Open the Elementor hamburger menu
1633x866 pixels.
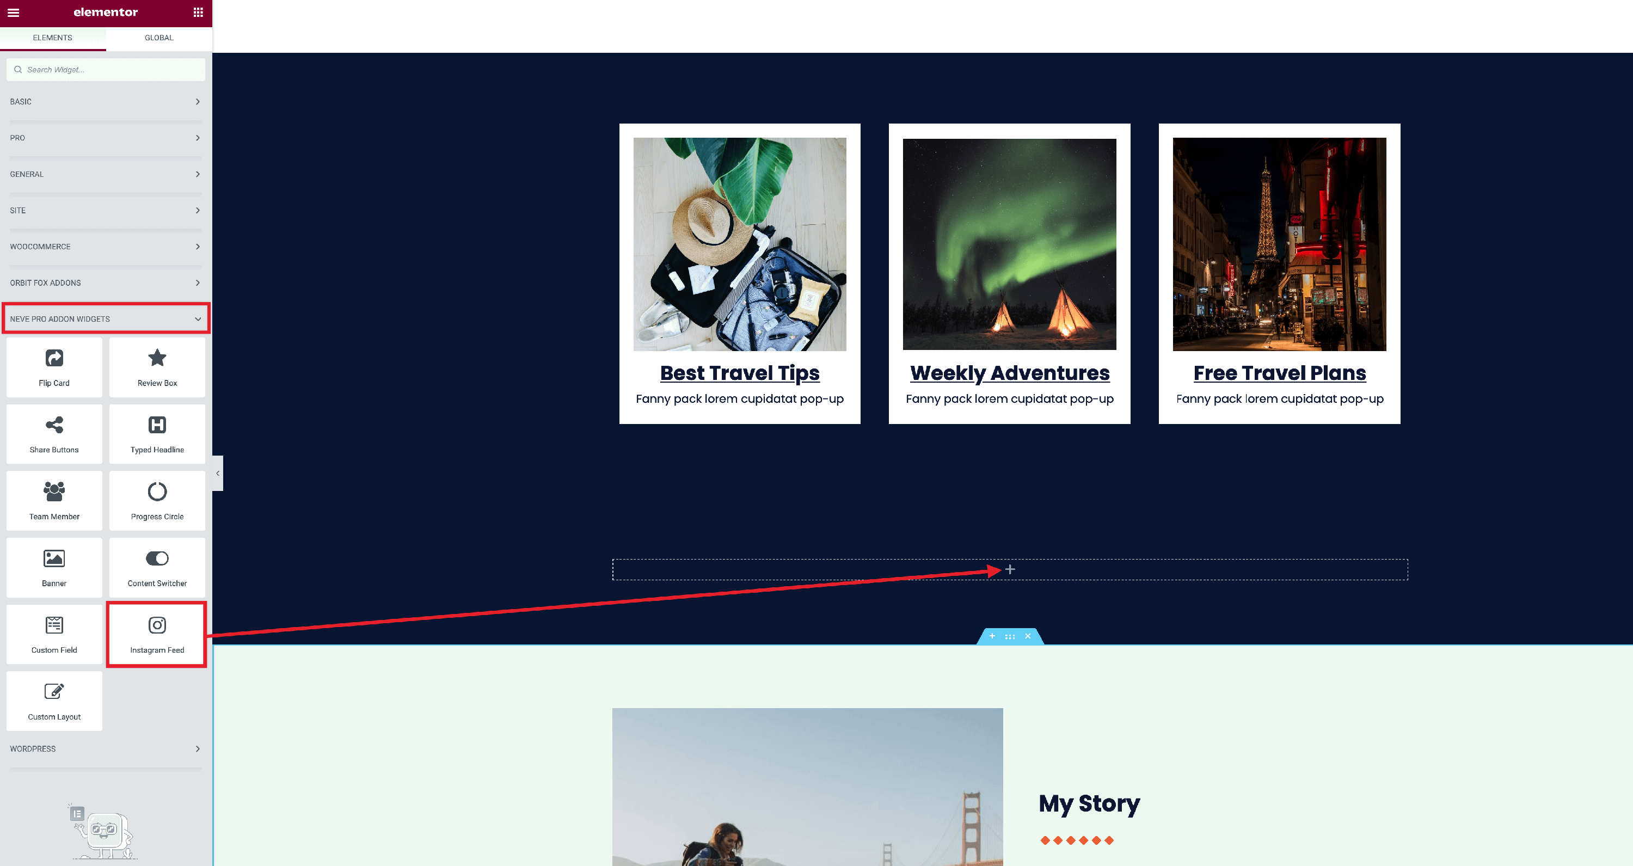click(x=13, y=13)
